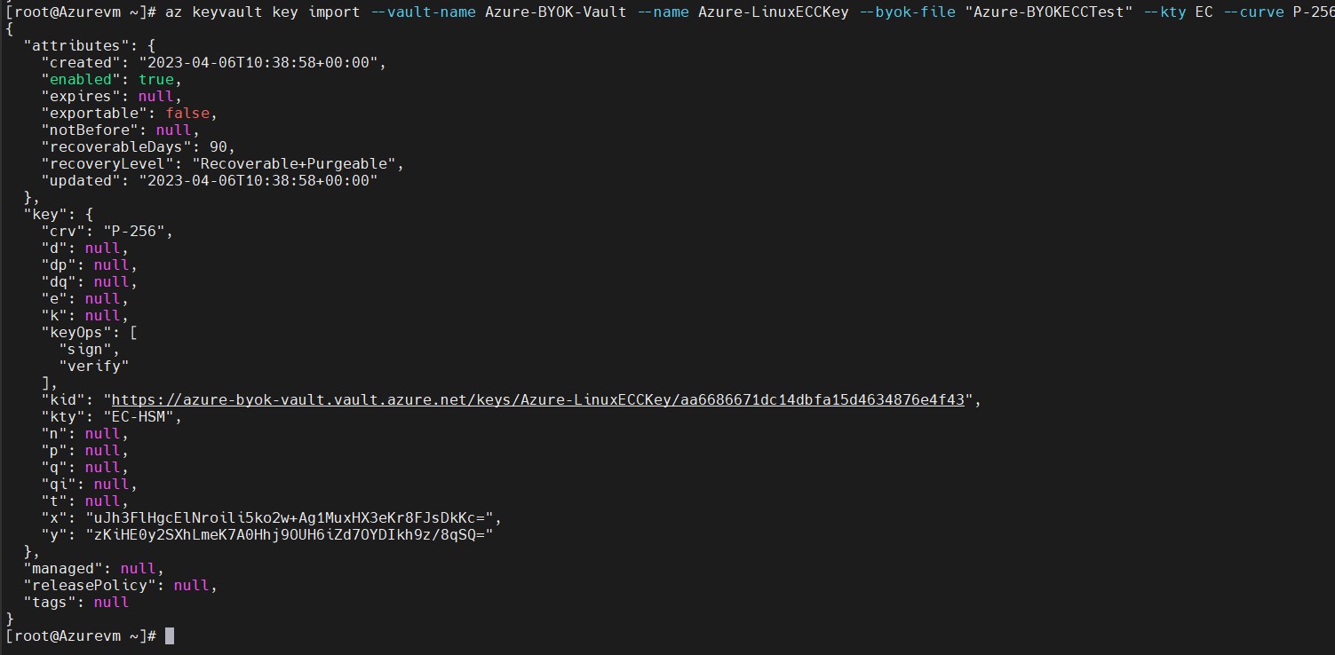Image resolution: width=1335 pixels, height=655 pixels.
Task: Select the value 90 for recoverableDays
Action: coord(219,146)
